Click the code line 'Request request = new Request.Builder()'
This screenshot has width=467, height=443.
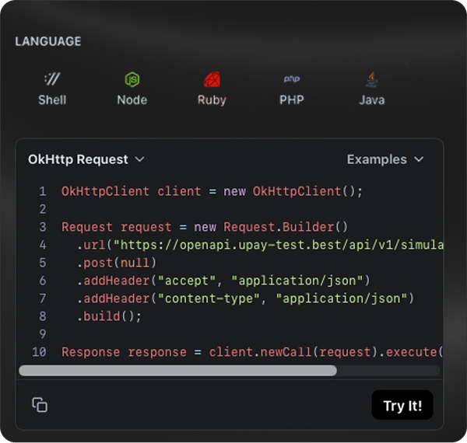pyautogui.click(x=205, y=227)
